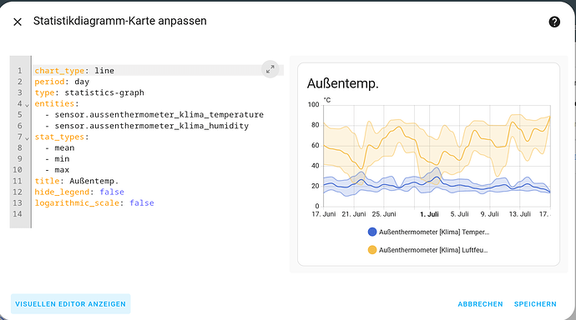Click the dialog title Statistikdiagramm-Karte anpassen
The height and width of the screenshot is (320, 576).
coord(119,21)
